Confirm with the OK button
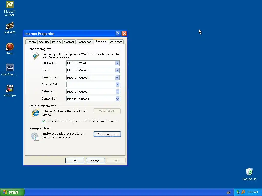Image resolution: width=262 pixels, height=196 pixels. pos(75,161)
